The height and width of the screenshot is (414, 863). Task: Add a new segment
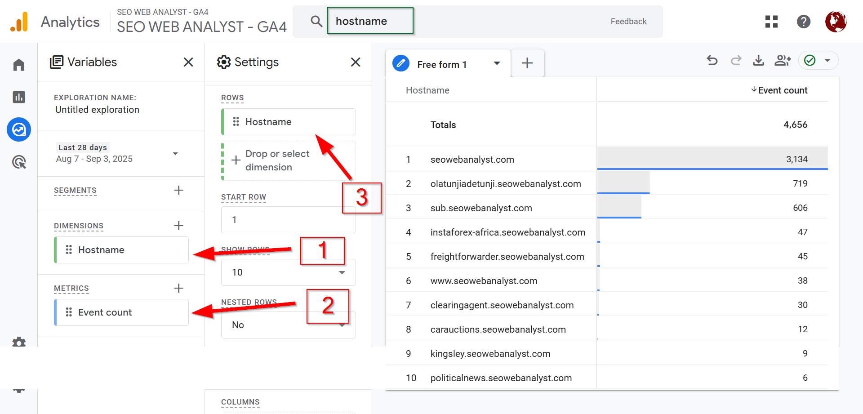point(178,190)
